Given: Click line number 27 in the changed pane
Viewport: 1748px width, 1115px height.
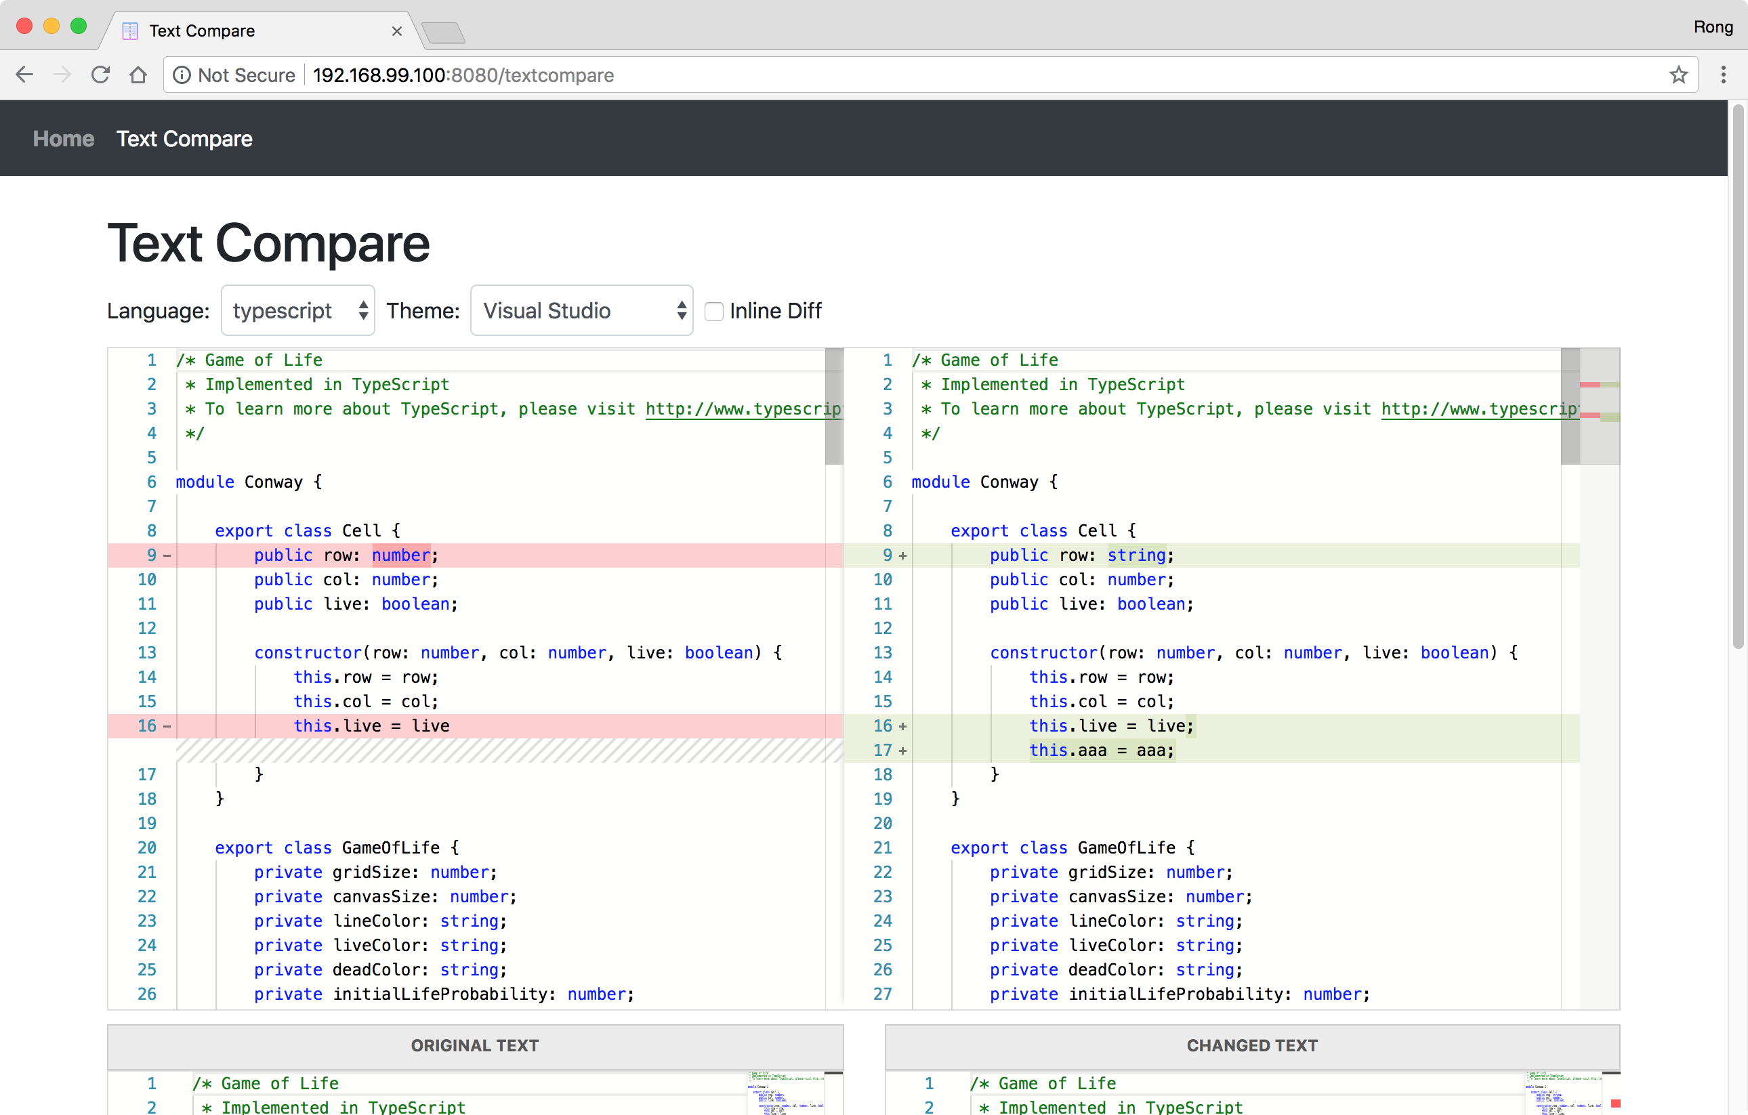Looking at the screenshot, I should pyautogui.click(x=883, y=994).
